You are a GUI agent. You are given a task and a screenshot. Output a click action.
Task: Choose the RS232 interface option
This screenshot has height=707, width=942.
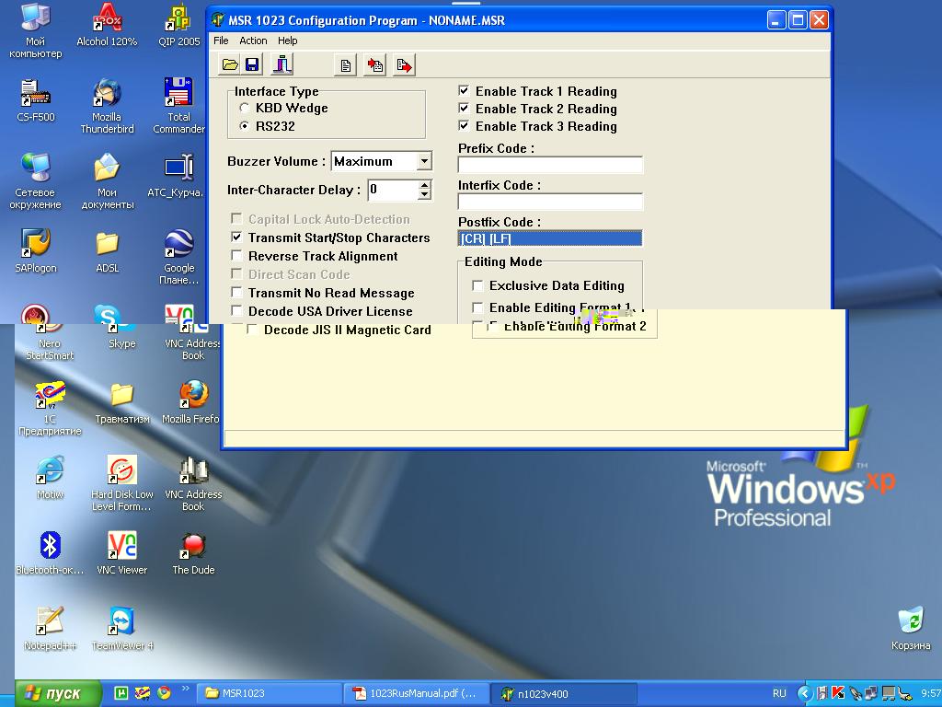(244, 126)
